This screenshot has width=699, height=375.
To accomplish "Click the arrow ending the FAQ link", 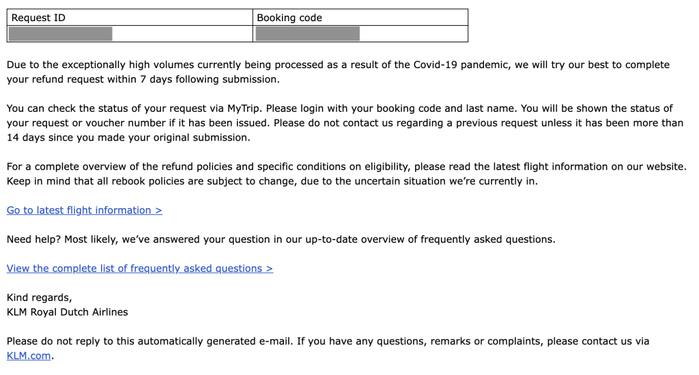I will pos(269,269).
